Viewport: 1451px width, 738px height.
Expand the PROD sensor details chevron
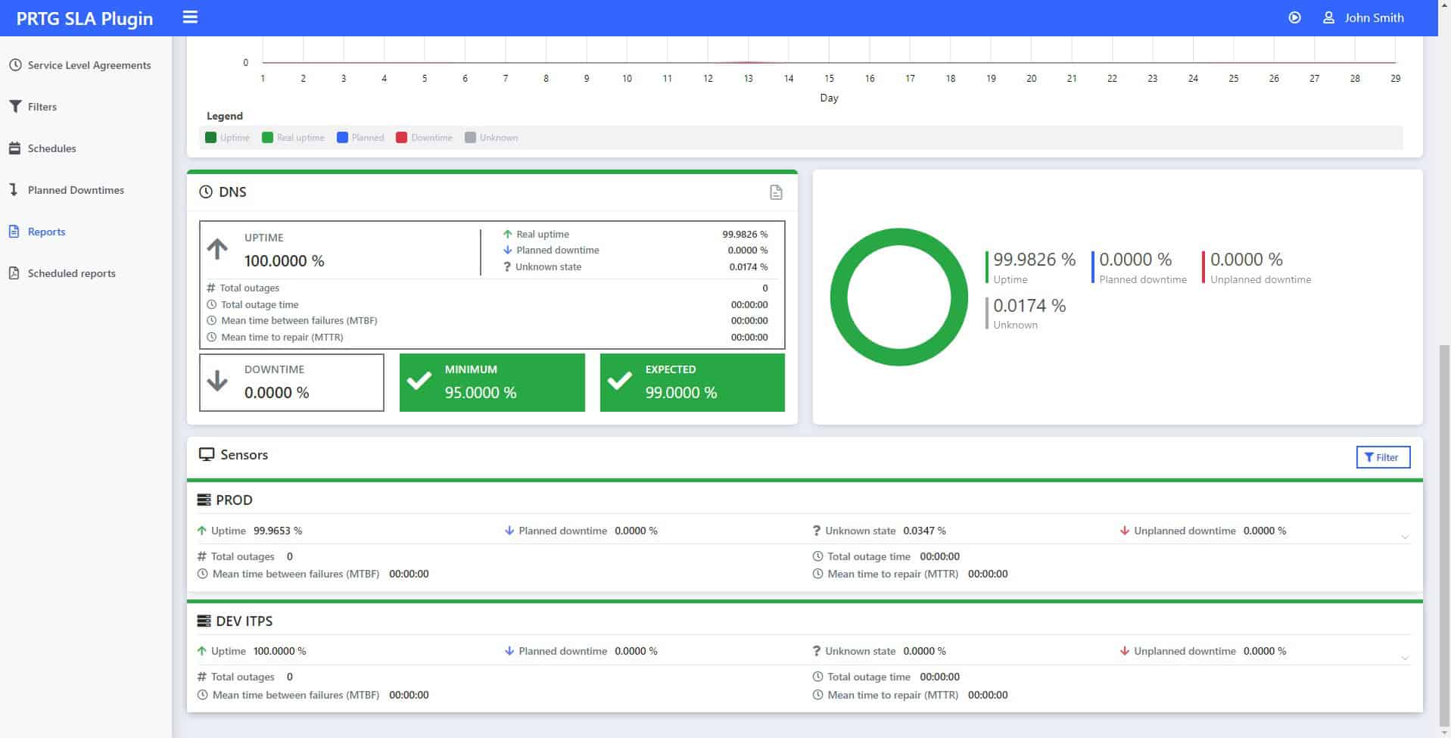pos(1405,537)
